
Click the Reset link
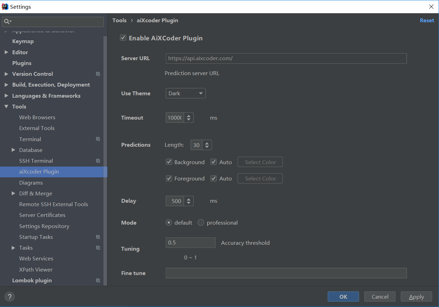(427, 20)
